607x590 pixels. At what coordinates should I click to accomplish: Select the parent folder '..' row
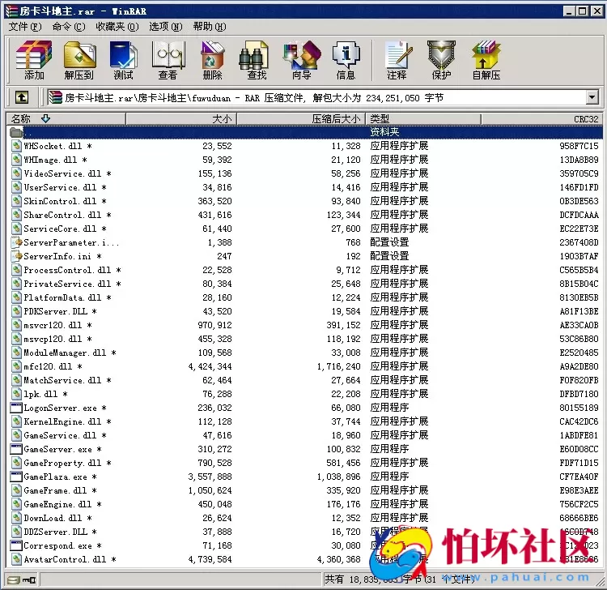(304, 132)
